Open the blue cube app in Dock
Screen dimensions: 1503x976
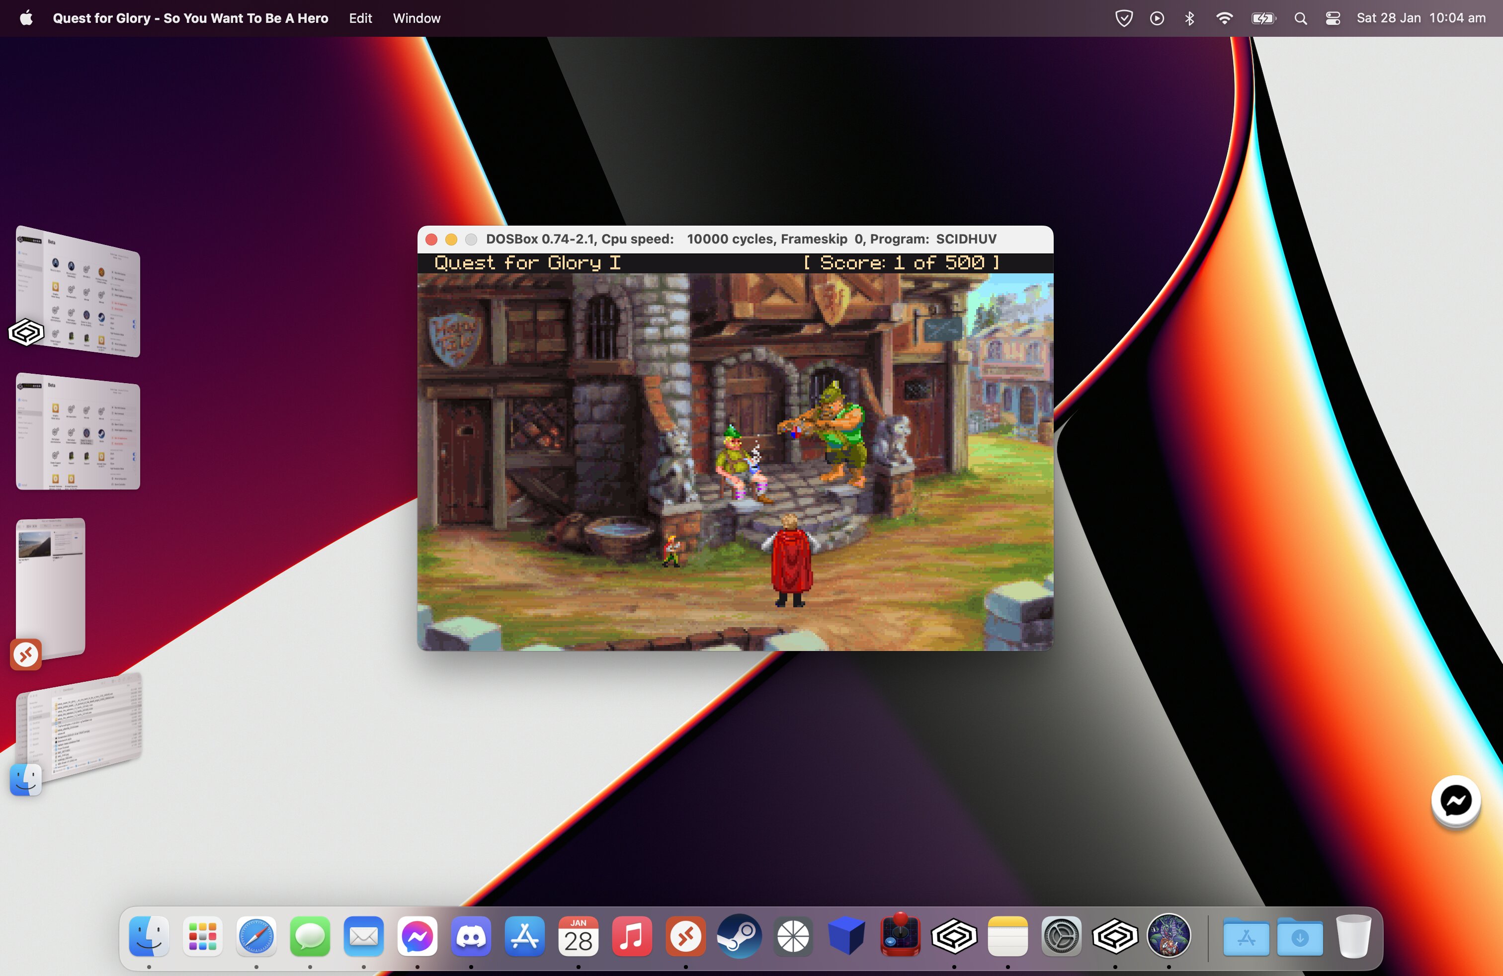[x=846, y=936]
